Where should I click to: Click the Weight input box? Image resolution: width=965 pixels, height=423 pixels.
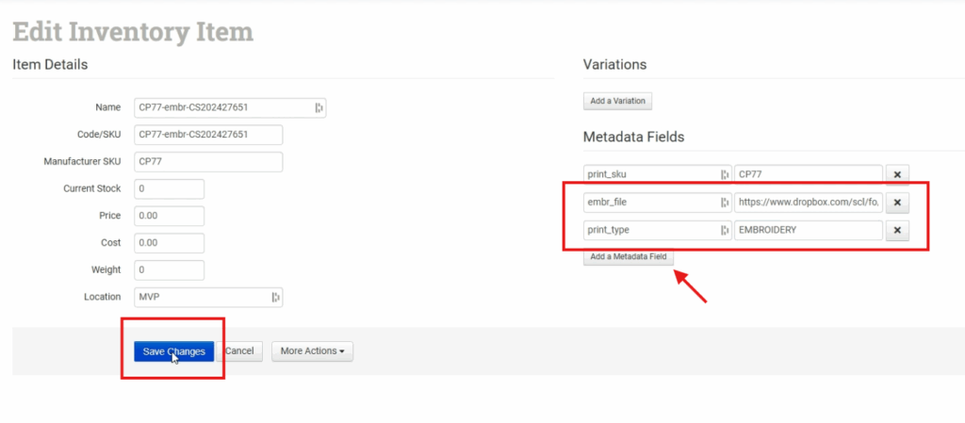pos(170,270)
